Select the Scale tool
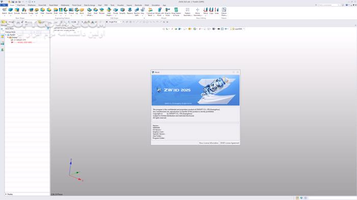The width and height of the screenshot is (357, 200). 217,11
